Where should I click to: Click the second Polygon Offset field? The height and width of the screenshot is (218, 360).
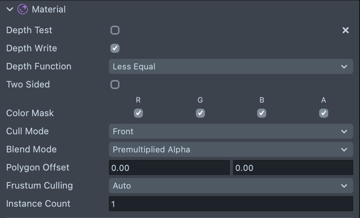(293, 168)
